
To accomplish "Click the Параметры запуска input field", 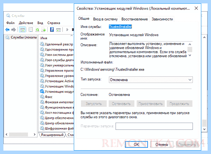I will [154, 126].
